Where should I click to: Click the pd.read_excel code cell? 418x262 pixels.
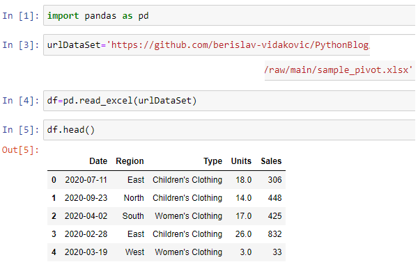pyautogui.click(x=229, y=101)
